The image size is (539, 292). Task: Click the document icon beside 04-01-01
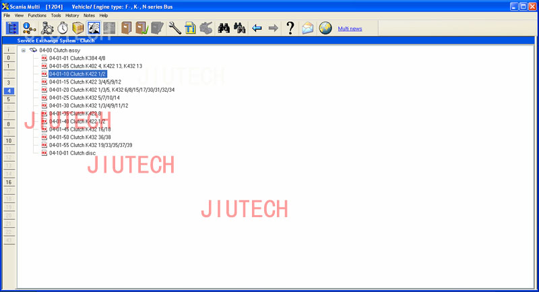(x=44, y=58)
